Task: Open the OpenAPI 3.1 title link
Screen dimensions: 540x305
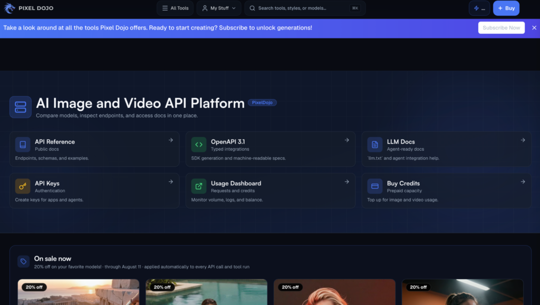Action: pyautogui.click(x=228, y=141)
